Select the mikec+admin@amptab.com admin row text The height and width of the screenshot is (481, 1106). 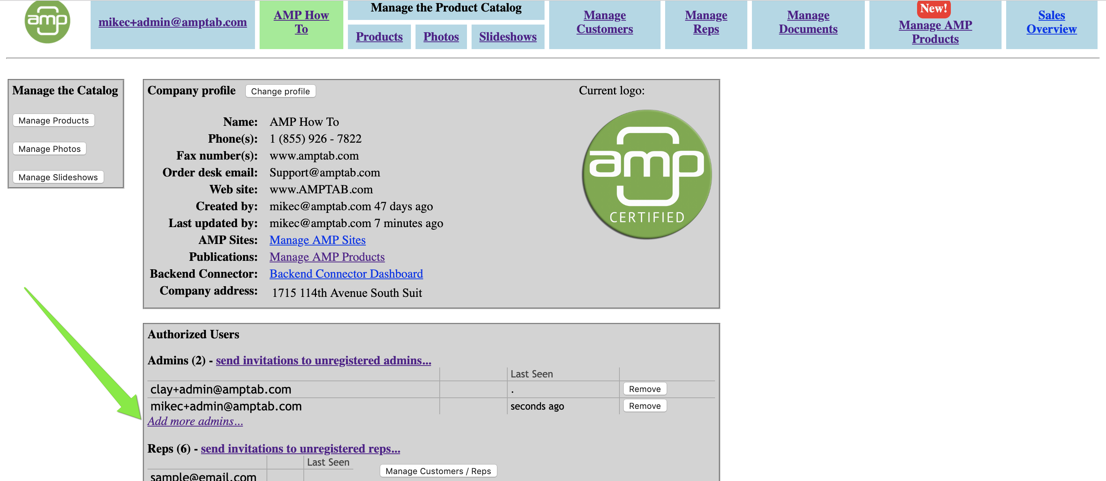click(x=226, y=406)
